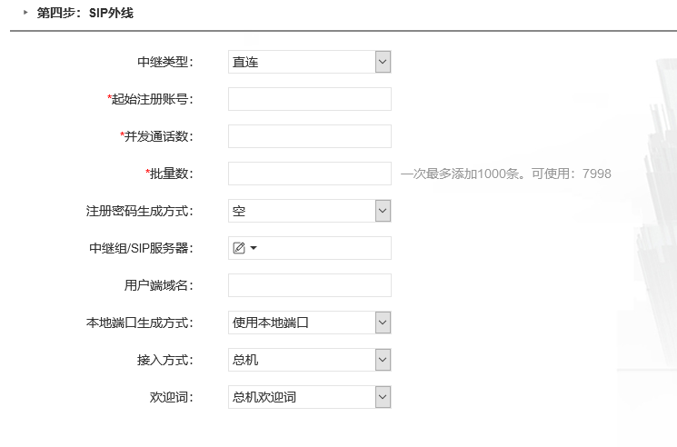Click the 欢迎词 field label
This screenshot has height=447, width=677.
(x=171, y=397)
